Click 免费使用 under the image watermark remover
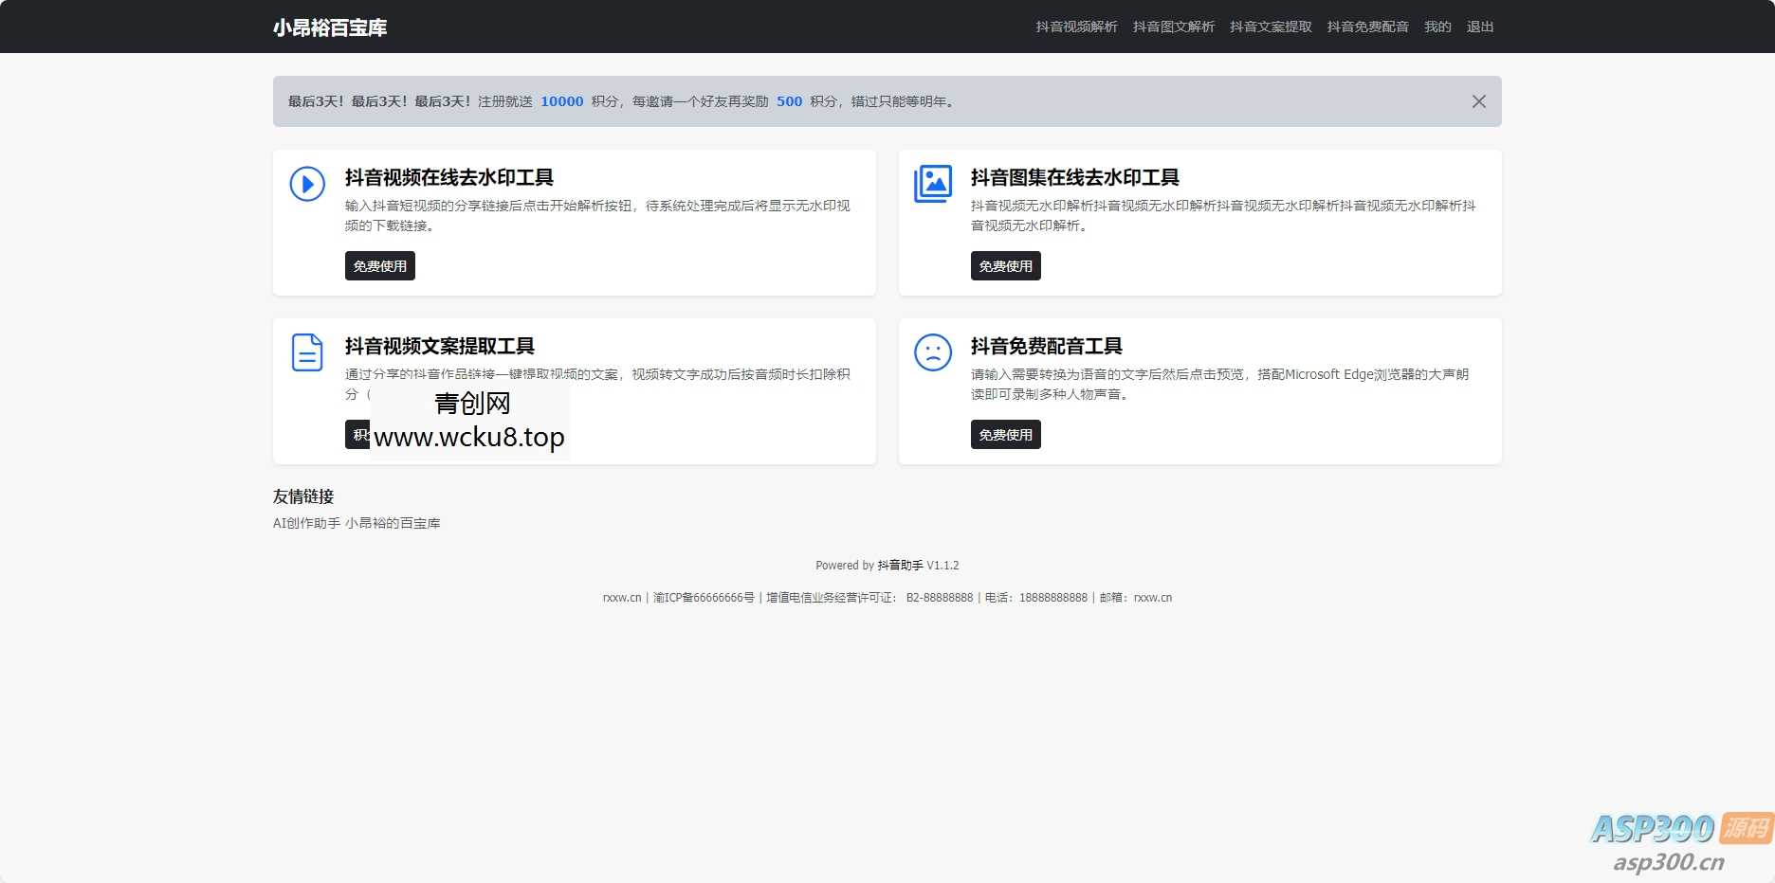Screen dimensions: 1775x883 pos(1005,265)
